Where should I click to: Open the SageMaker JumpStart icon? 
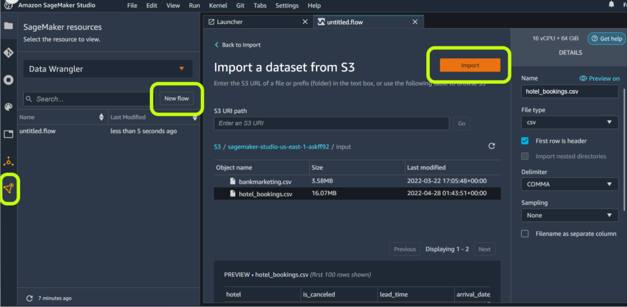coord(8,161)
